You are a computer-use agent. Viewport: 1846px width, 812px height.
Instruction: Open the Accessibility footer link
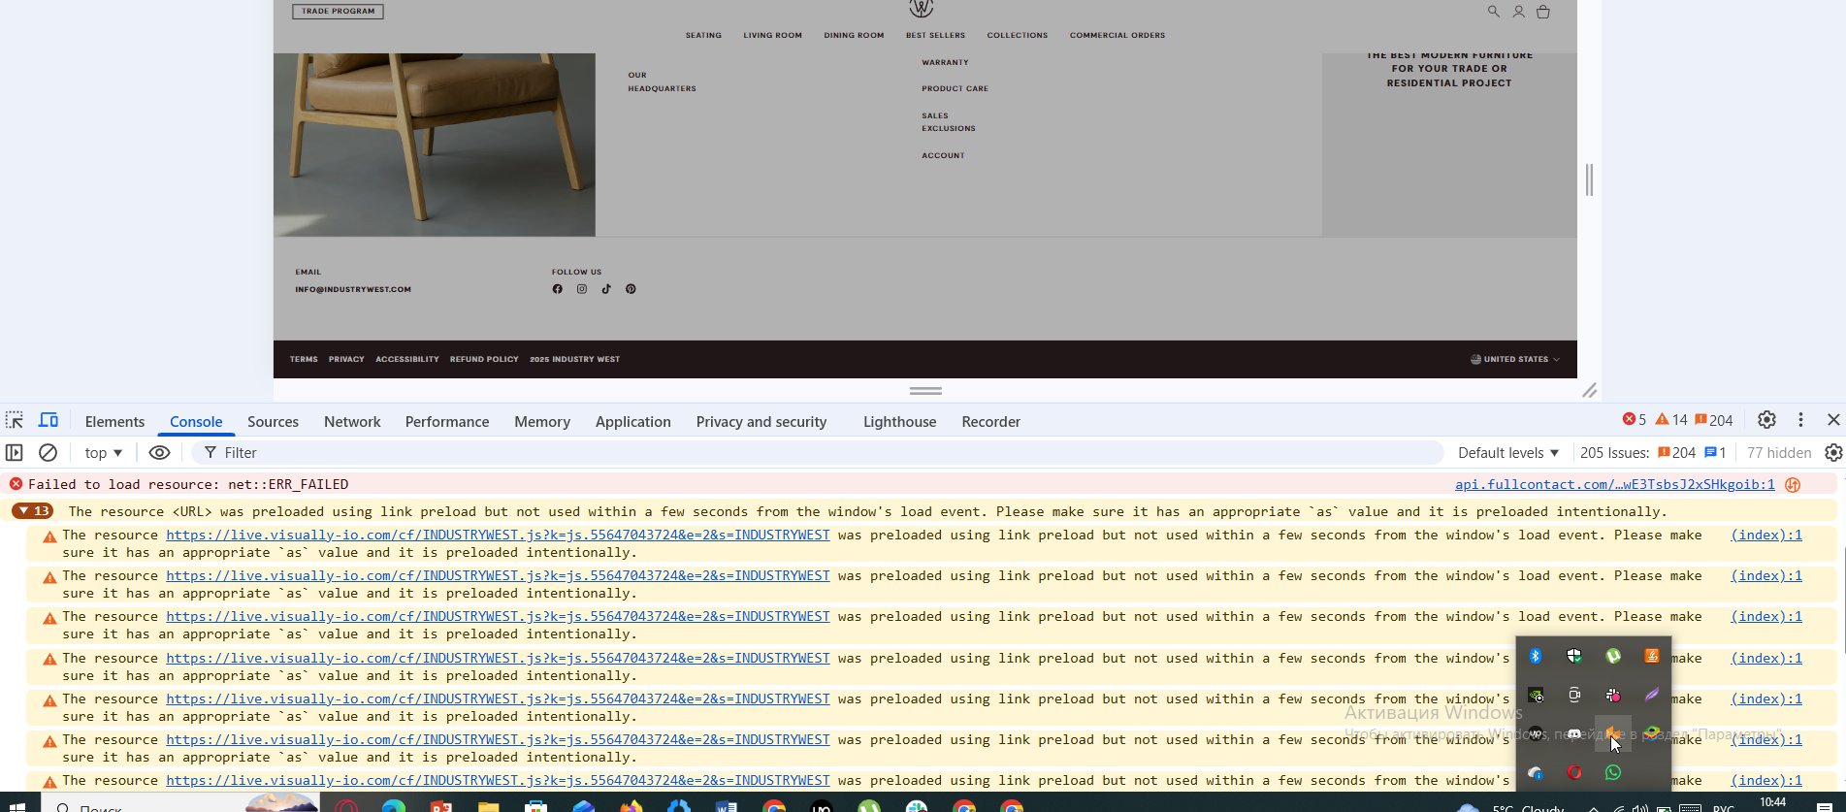pyautogui.click(x=407, y=359)
